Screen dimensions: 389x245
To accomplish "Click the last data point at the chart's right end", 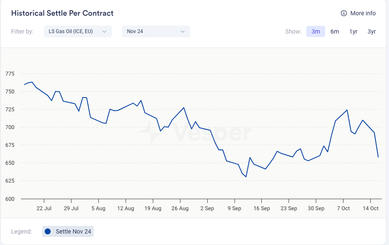I will coord(378,157).
